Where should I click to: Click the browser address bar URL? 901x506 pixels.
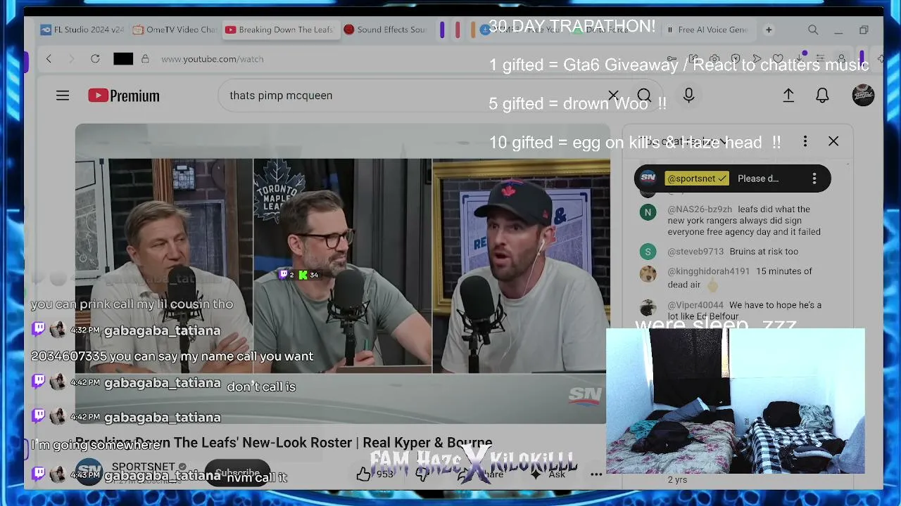pyautogui.click(x=213, y=59)
